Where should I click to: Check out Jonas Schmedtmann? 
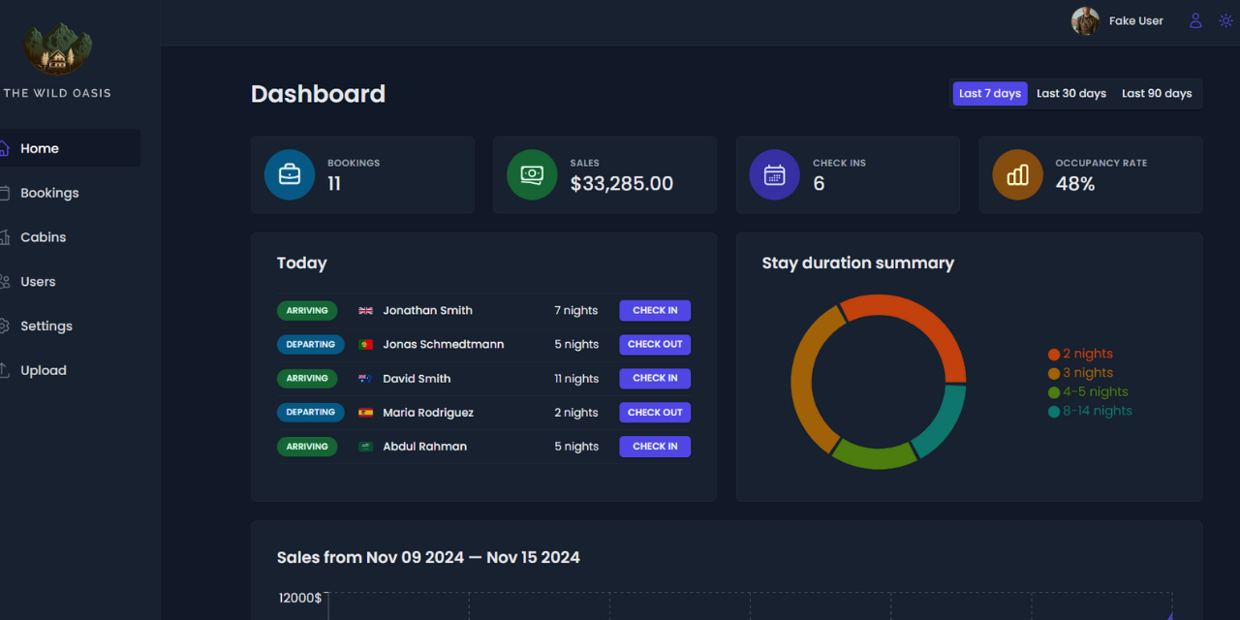[655, 345]
